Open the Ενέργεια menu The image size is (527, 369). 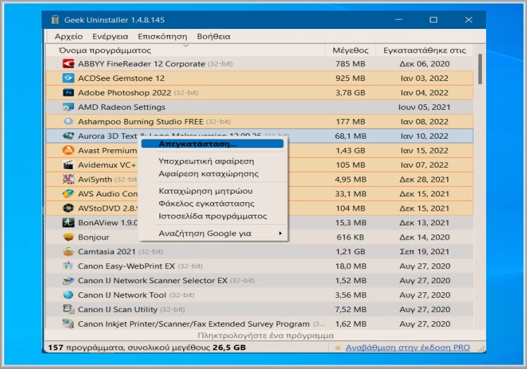pyautogui.click(x=110, y=37)
